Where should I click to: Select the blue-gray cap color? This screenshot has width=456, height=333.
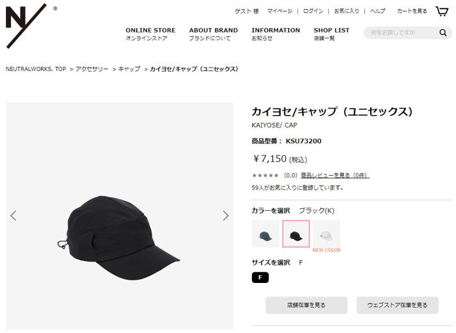tap(266, 234)
